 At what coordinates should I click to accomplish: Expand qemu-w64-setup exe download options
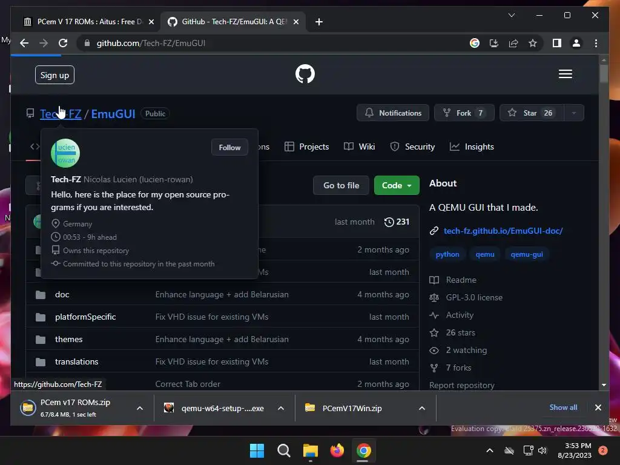(x=281, y=408)
